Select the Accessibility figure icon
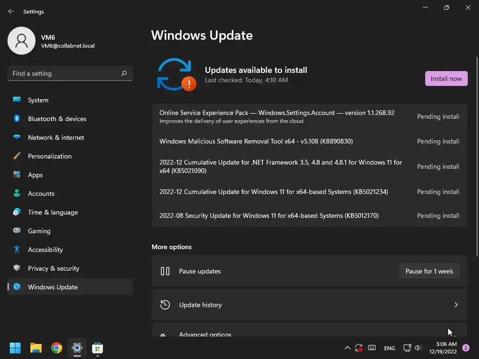Screen dimensions: 479x359 pyautogui.click(x=17, y=250)
